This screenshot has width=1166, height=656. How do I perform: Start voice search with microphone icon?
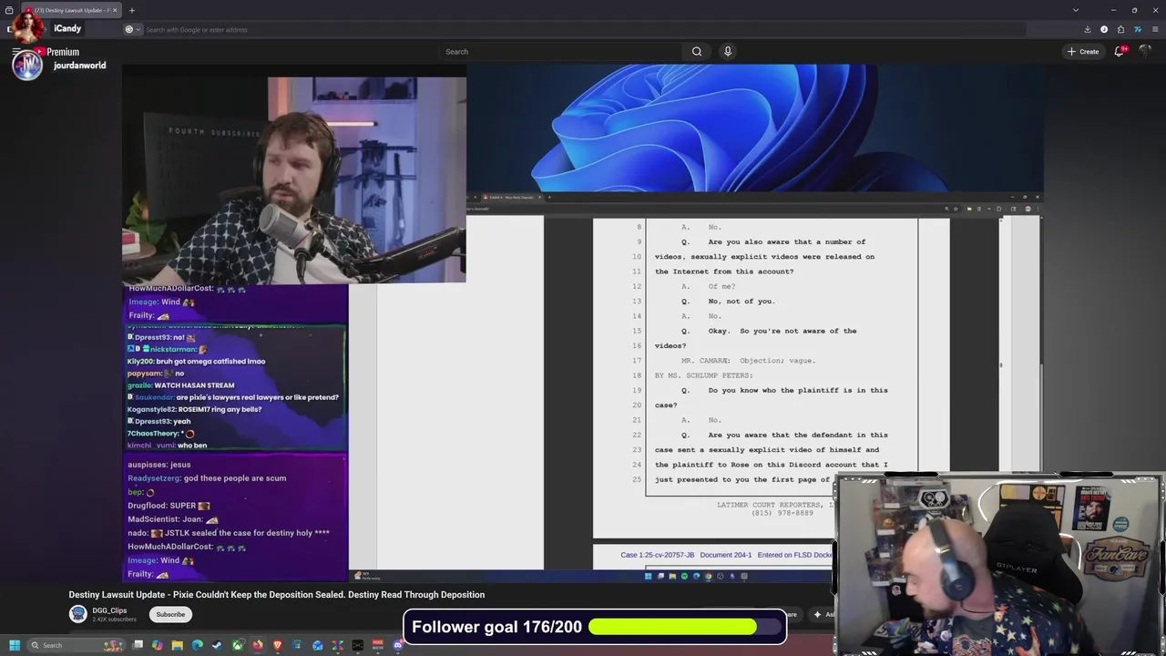coord(728,52)
